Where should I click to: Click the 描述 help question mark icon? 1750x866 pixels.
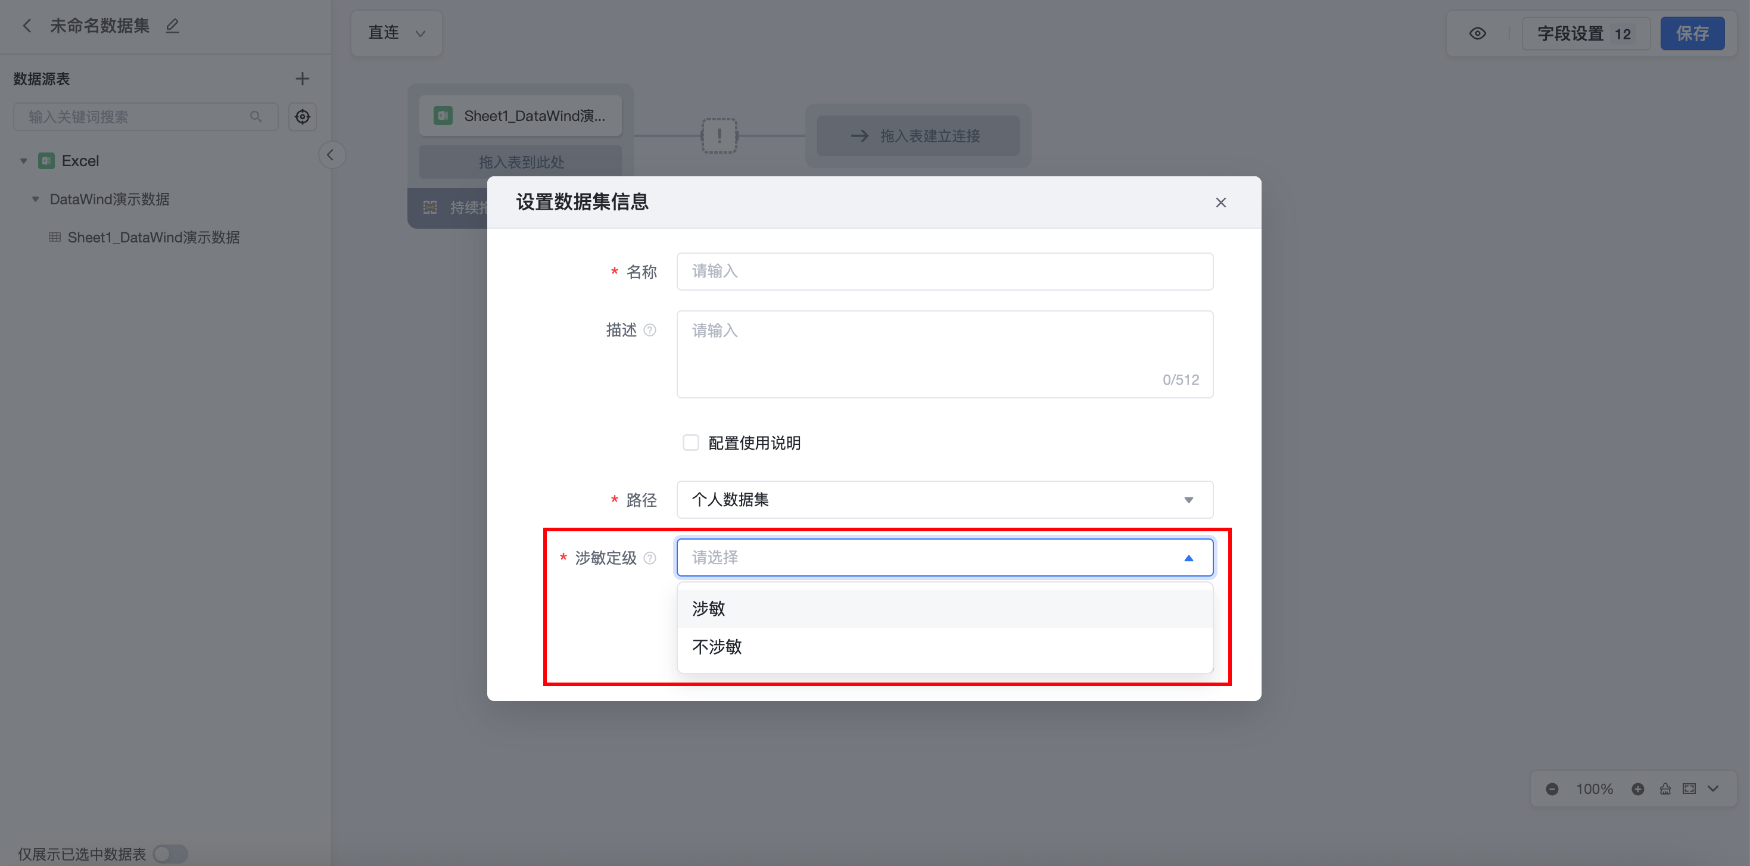click(650, 330)
